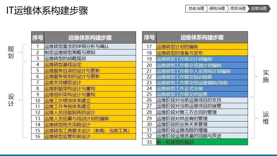
Task: Select the 架构治理 breadcrumb step
Action: point(217,8)
